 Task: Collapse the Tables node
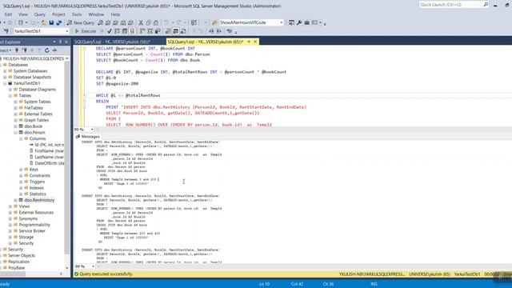pyautogui.click(x=10, y=96)
